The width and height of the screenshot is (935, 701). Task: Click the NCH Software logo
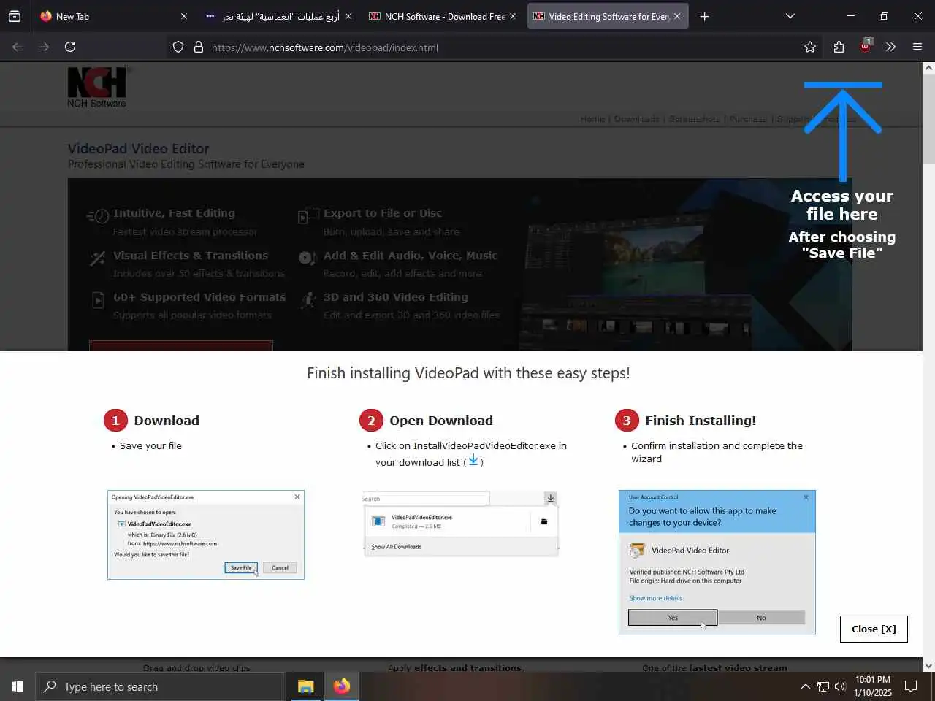pyautogui.click(x=97, y=88)
